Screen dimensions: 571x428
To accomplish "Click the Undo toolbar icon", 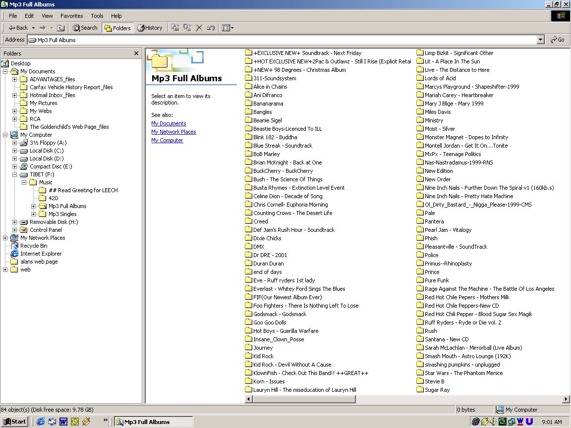I will pos(211,28).
